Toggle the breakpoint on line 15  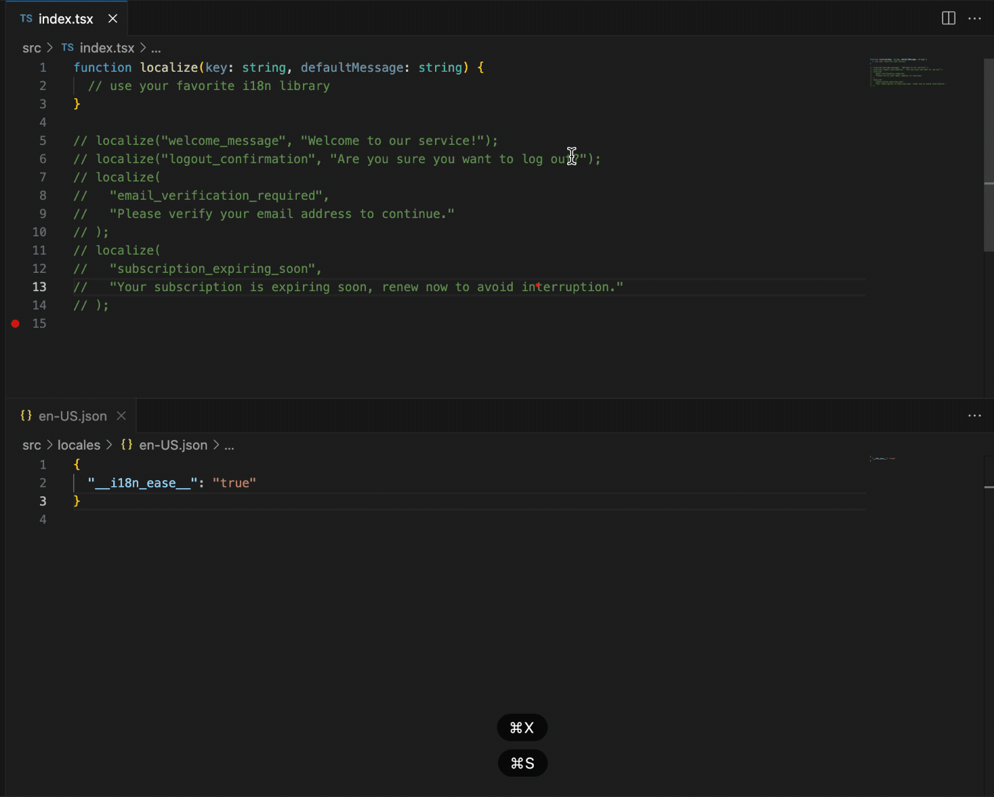coord(15,324)
